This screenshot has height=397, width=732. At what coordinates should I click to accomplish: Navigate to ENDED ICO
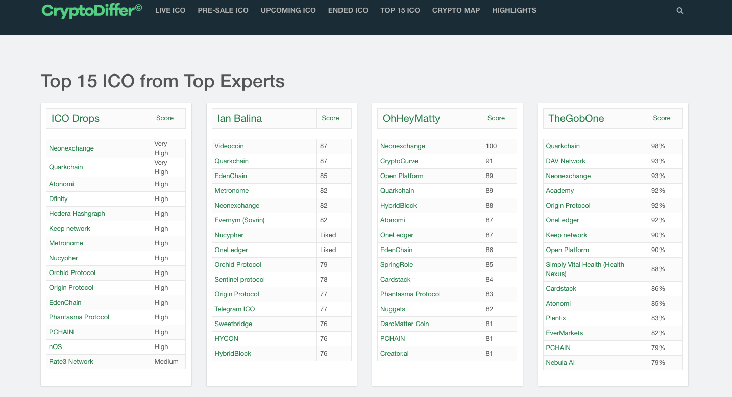[x=348, y=10]
